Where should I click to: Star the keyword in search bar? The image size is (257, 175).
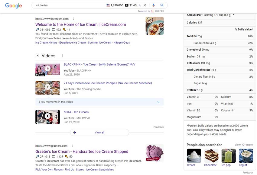tap(140, 5)
